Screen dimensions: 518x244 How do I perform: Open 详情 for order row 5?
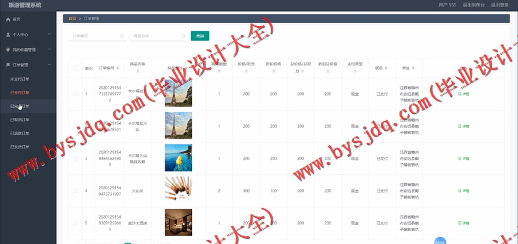pos(464,223)
